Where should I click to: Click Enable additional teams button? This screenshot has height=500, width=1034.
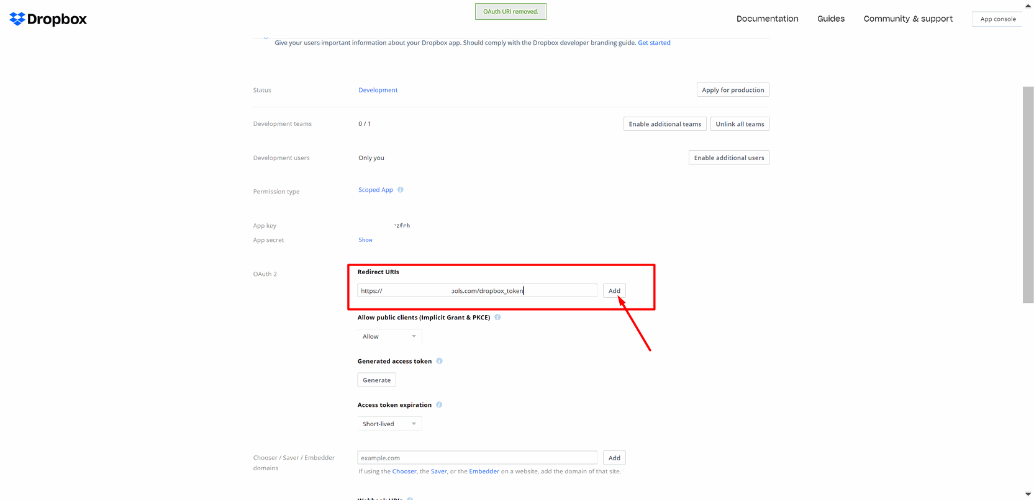pos(664,124)
